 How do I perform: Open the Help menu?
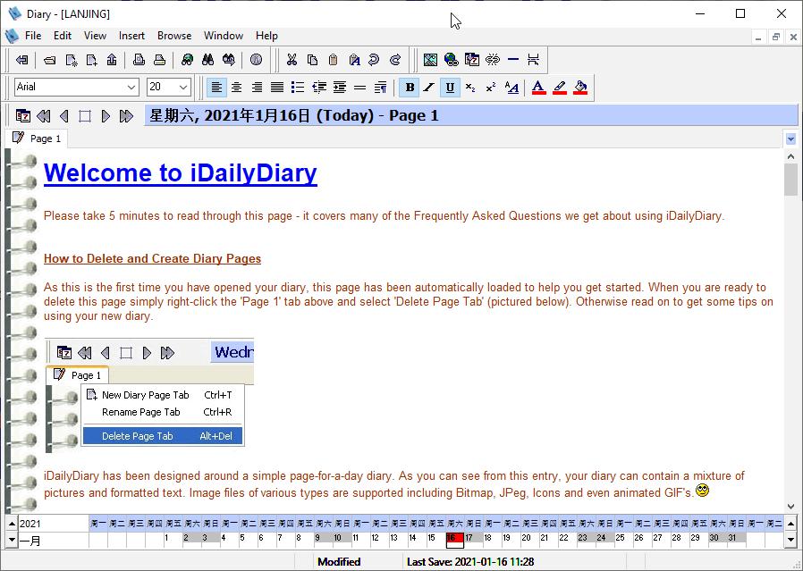(x=266, y=36)
